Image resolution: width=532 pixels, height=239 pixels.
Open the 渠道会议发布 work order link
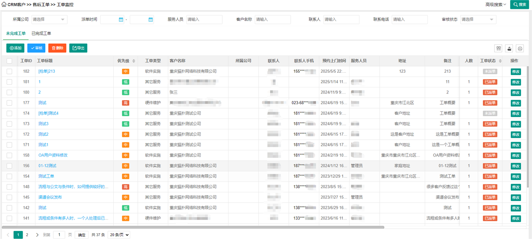[50, 197]
